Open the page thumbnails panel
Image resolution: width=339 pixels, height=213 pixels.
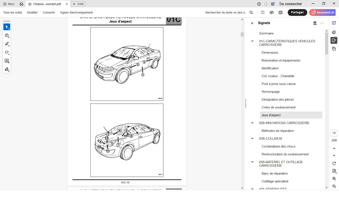(334, 49)
